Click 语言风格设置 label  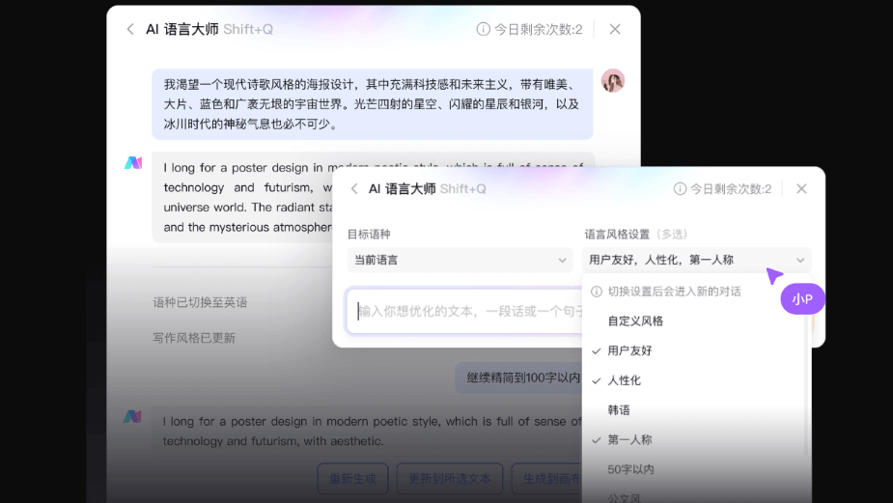[617, 235]
